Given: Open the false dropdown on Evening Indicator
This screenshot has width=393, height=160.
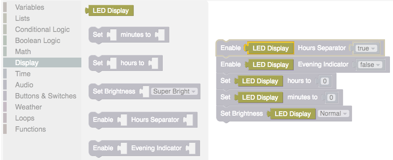Looking at the screenshot, I should pos(370,65).
